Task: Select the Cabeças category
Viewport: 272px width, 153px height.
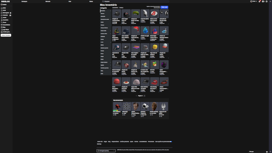Action: [x=102, y=25]
